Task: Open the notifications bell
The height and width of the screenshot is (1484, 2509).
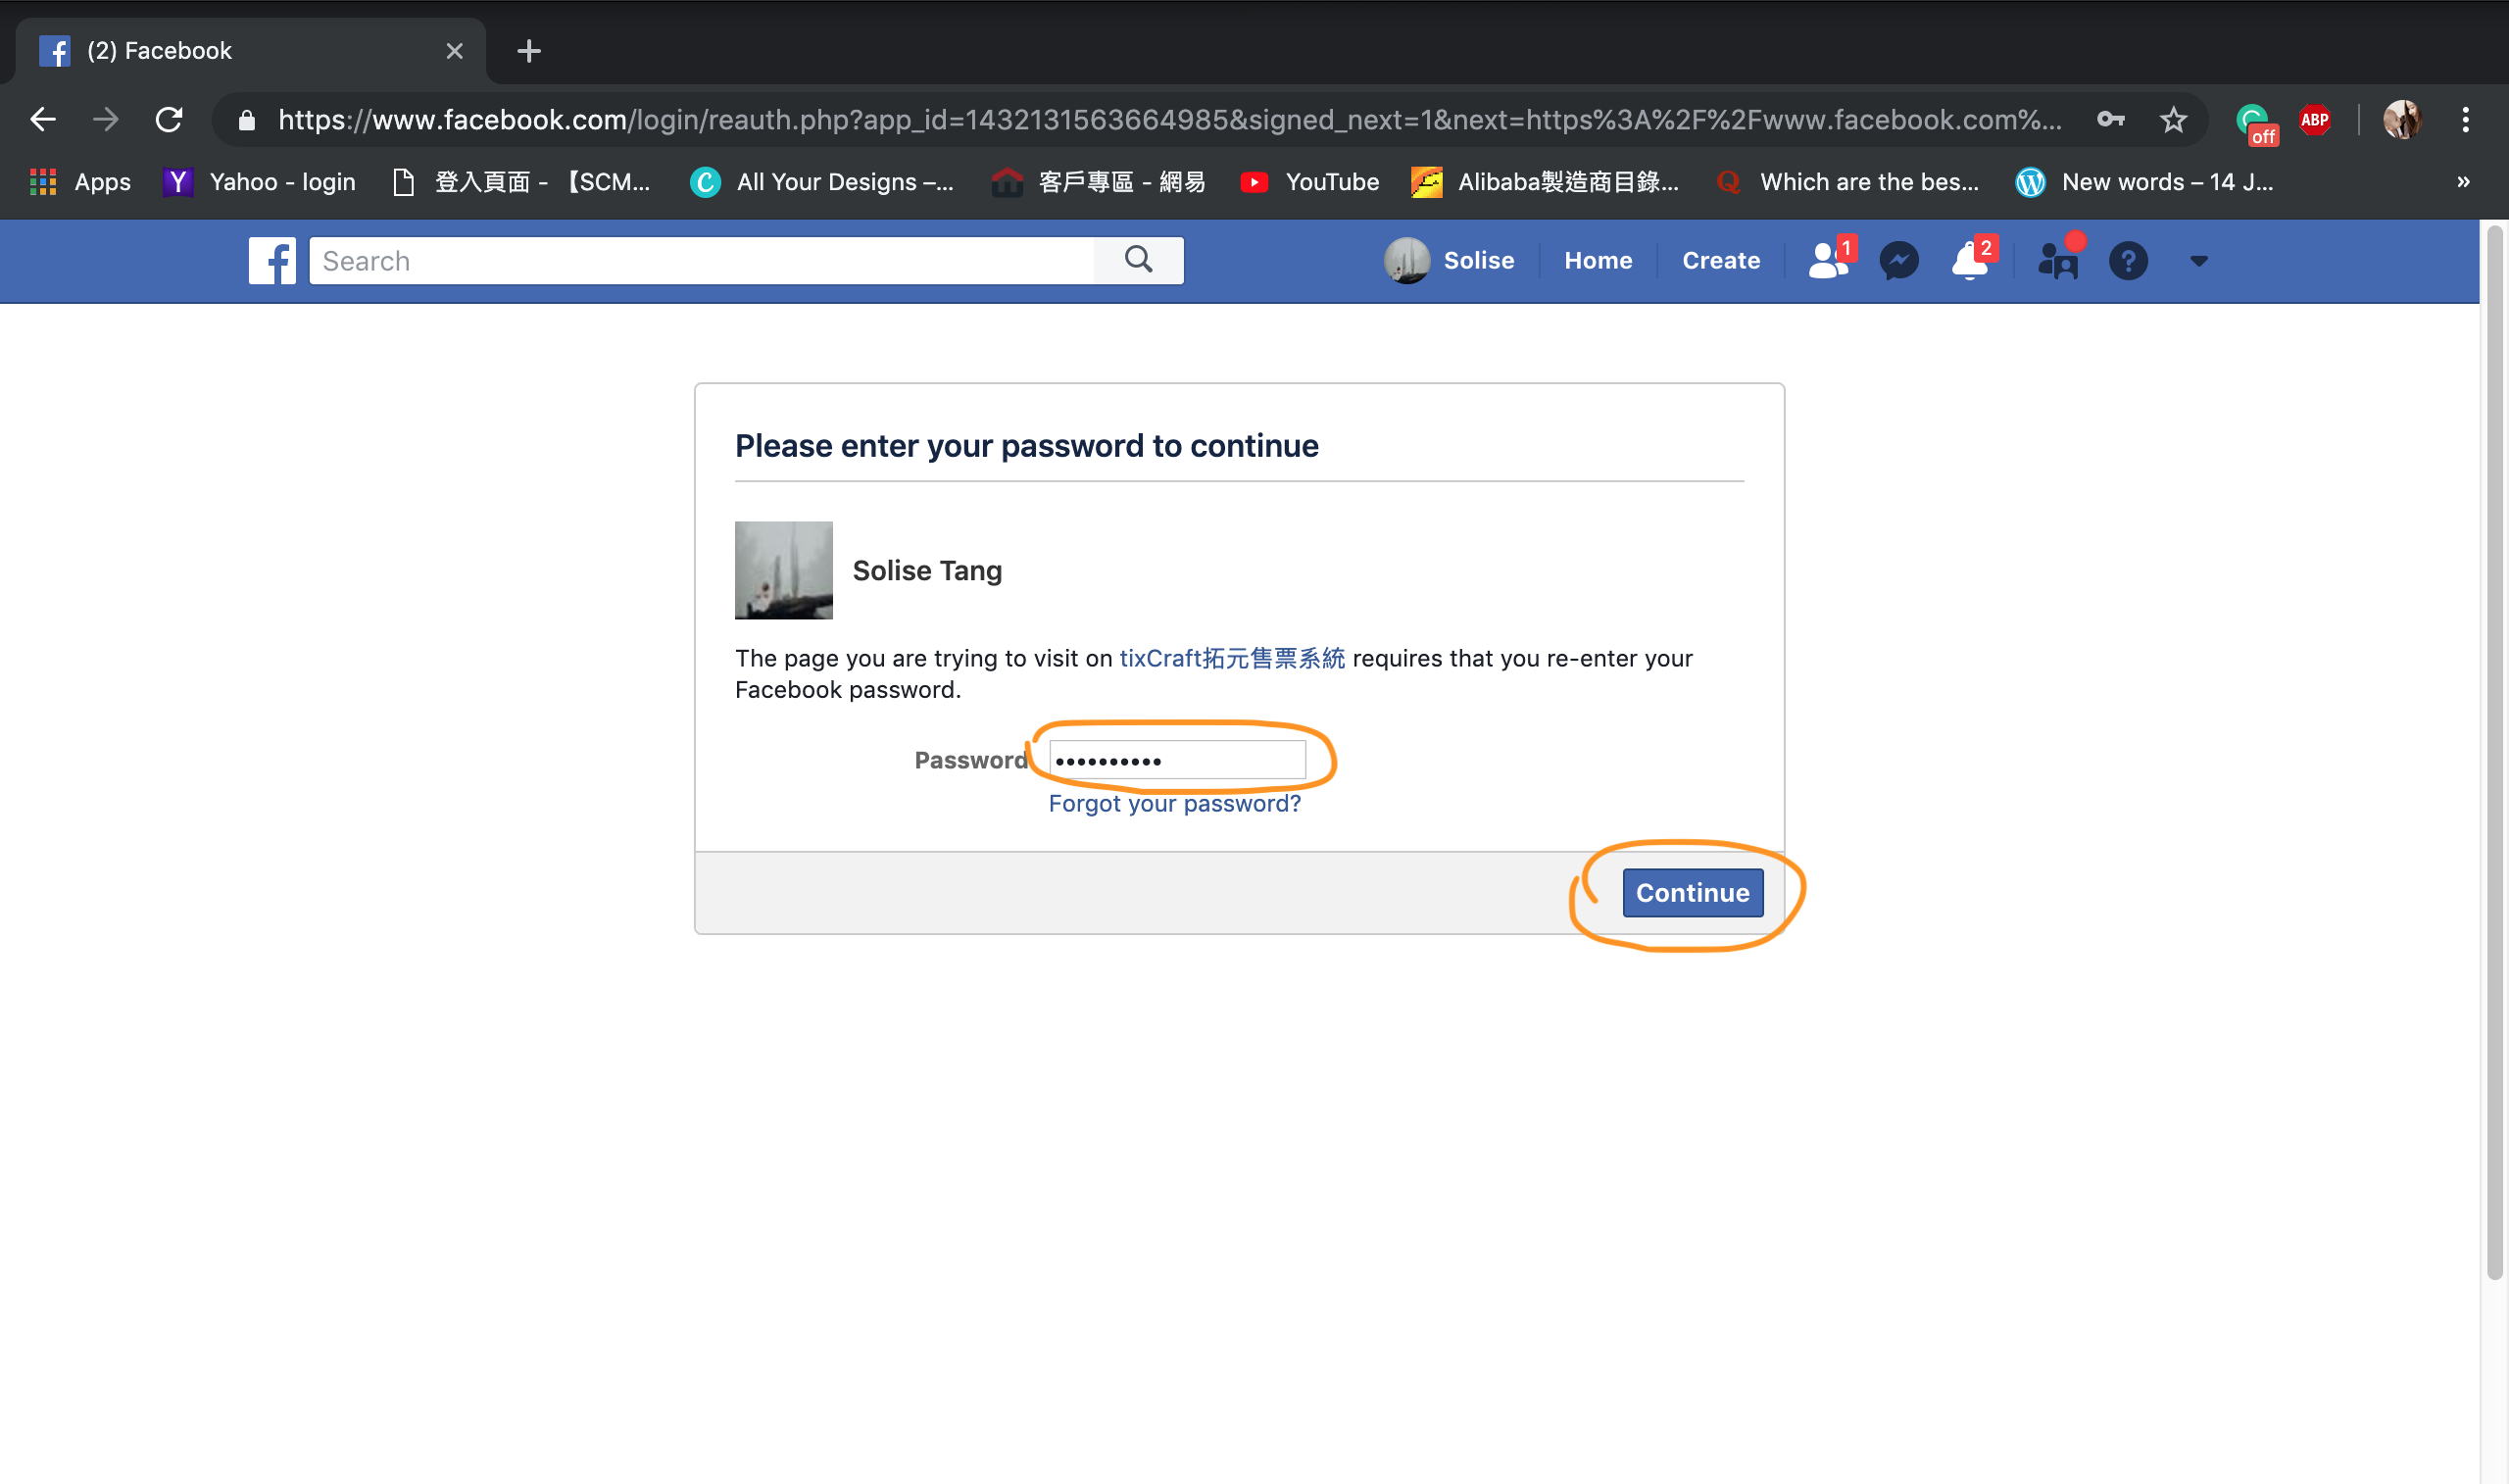Action: 1969,261
